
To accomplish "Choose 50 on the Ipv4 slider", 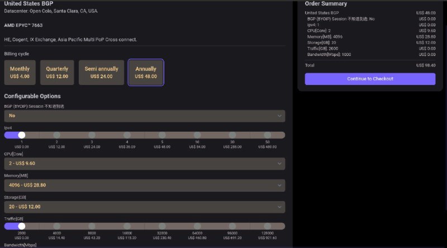I will [x=268, y=135].
